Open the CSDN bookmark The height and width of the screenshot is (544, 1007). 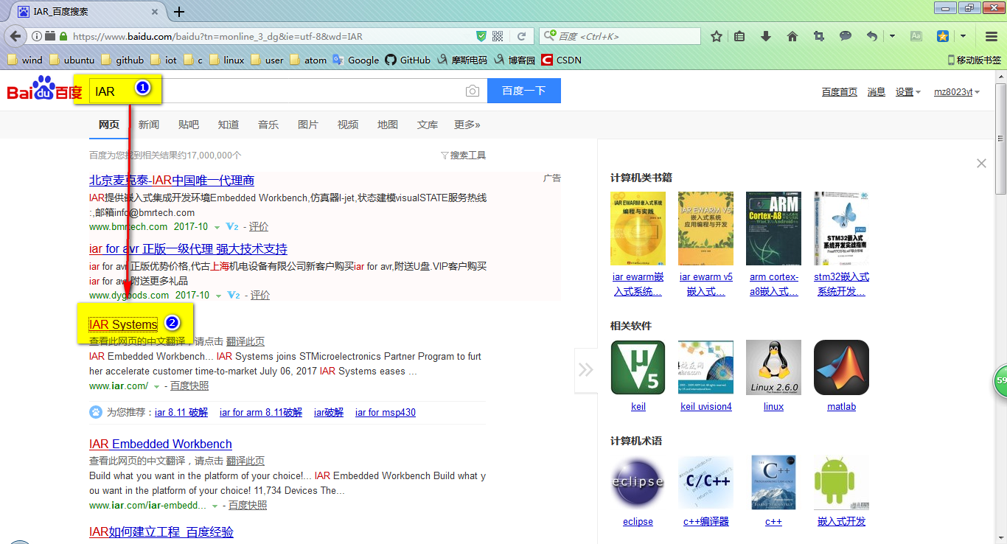561,60
